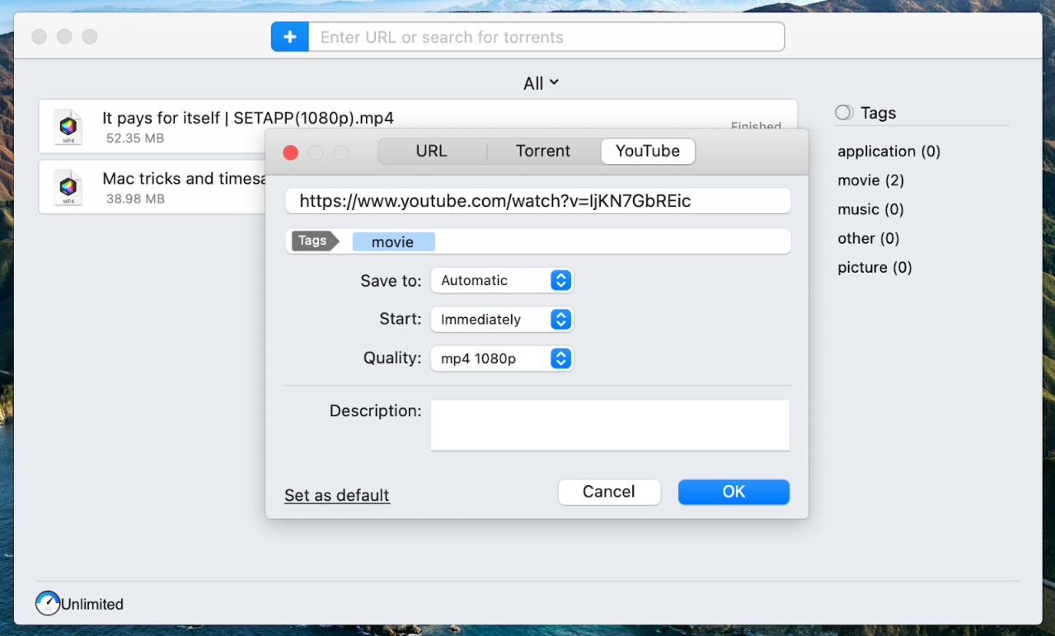The image size is (1055, 636).
Task: Close the YouTube dialog with red button
Action: [290, 152]
